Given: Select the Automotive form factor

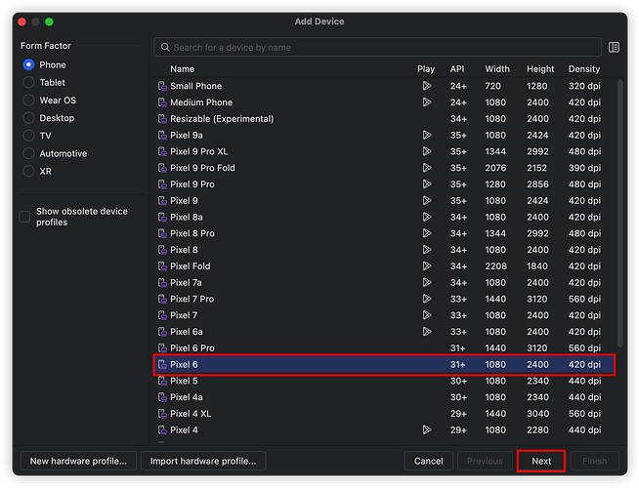Looking at the screenshot, I should [x=28, y=153].
